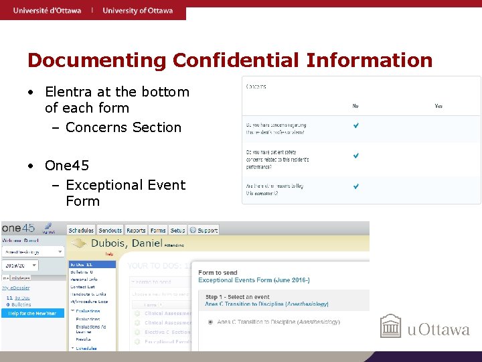Click the one45 logo
482x362 pixels.
(18, 228)
